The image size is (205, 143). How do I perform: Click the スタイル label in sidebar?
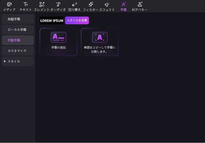(x=14, y=61)
